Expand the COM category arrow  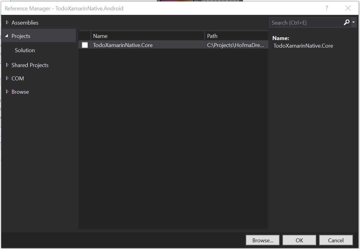pyautogui.click(x=7, y=78)
